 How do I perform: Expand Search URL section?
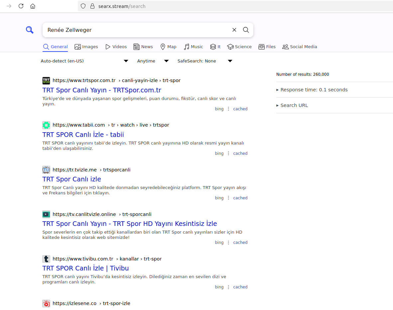point(292,105)
